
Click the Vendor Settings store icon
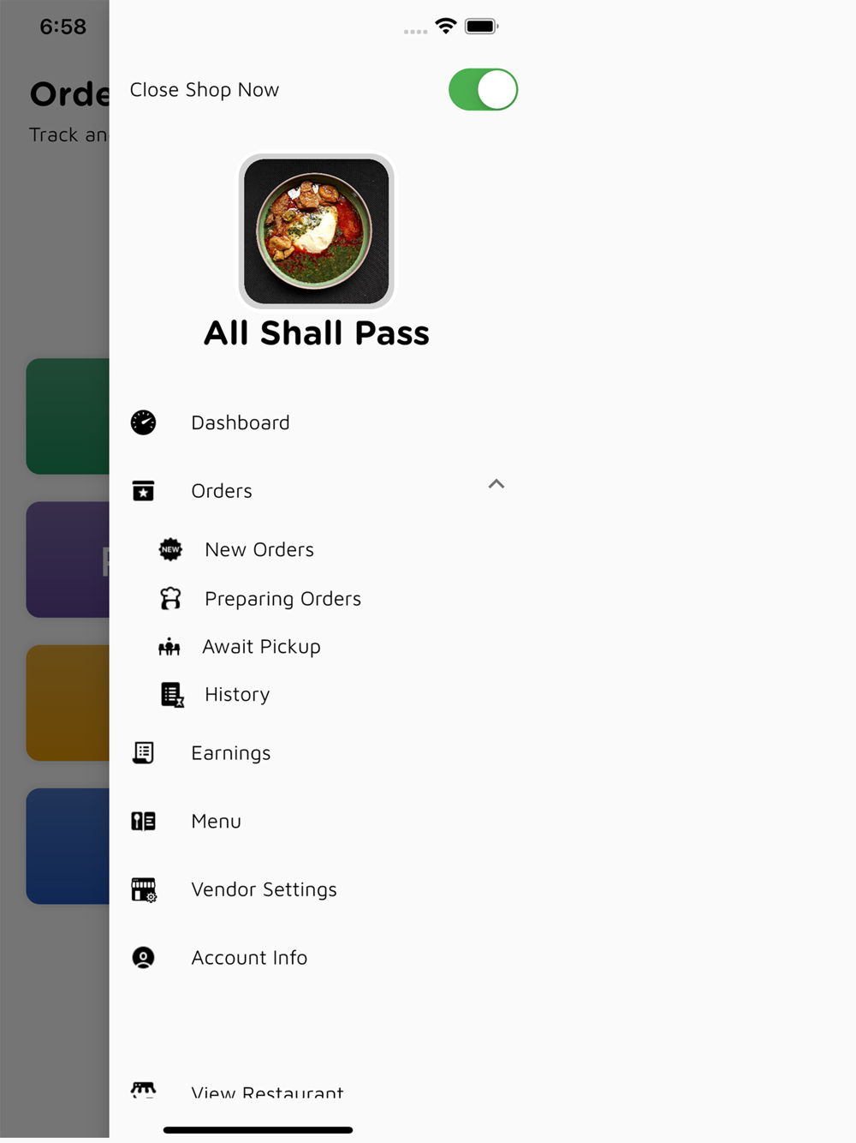143,889
